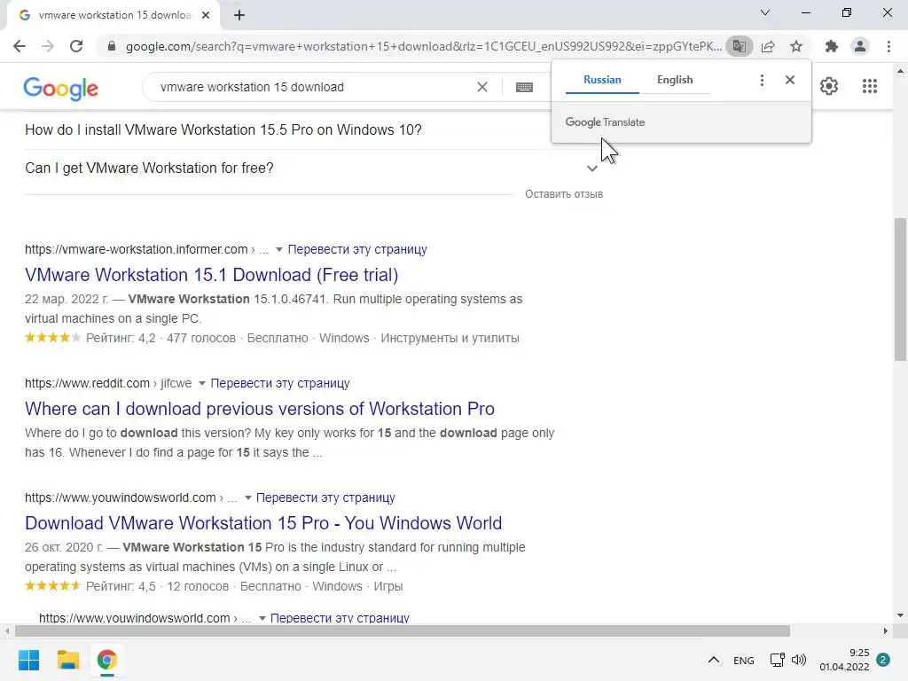Open Chrome three-dot menu

point(888,46)
